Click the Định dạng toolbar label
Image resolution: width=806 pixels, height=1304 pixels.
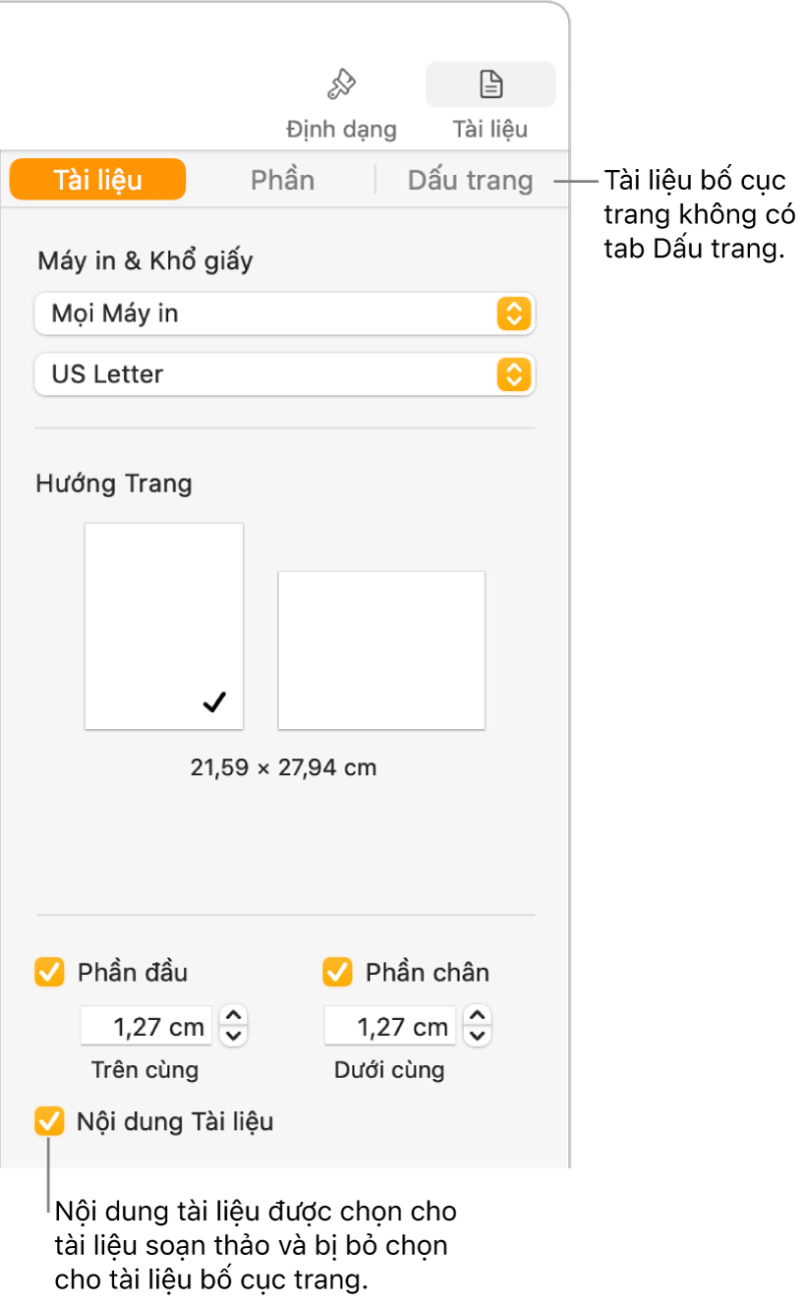pyautogui.click(x=341, y=129)
